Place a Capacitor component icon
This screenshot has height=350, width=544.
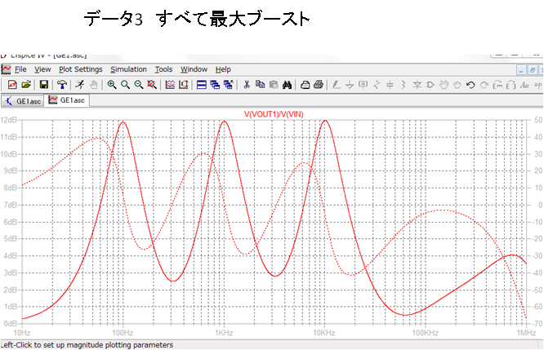[x=390, y=85]
